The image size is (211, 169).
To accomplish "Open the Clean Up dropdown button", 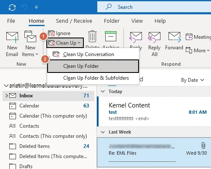I will pos(65,43).
